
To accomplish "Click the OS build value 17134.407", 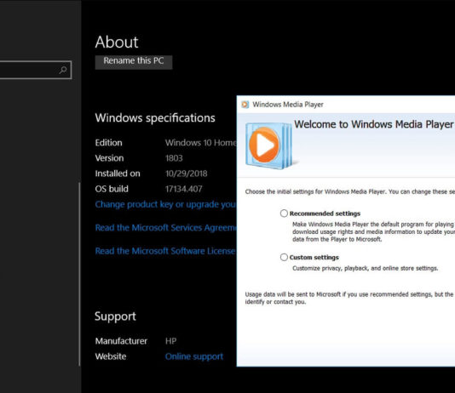I will (184, 189).
